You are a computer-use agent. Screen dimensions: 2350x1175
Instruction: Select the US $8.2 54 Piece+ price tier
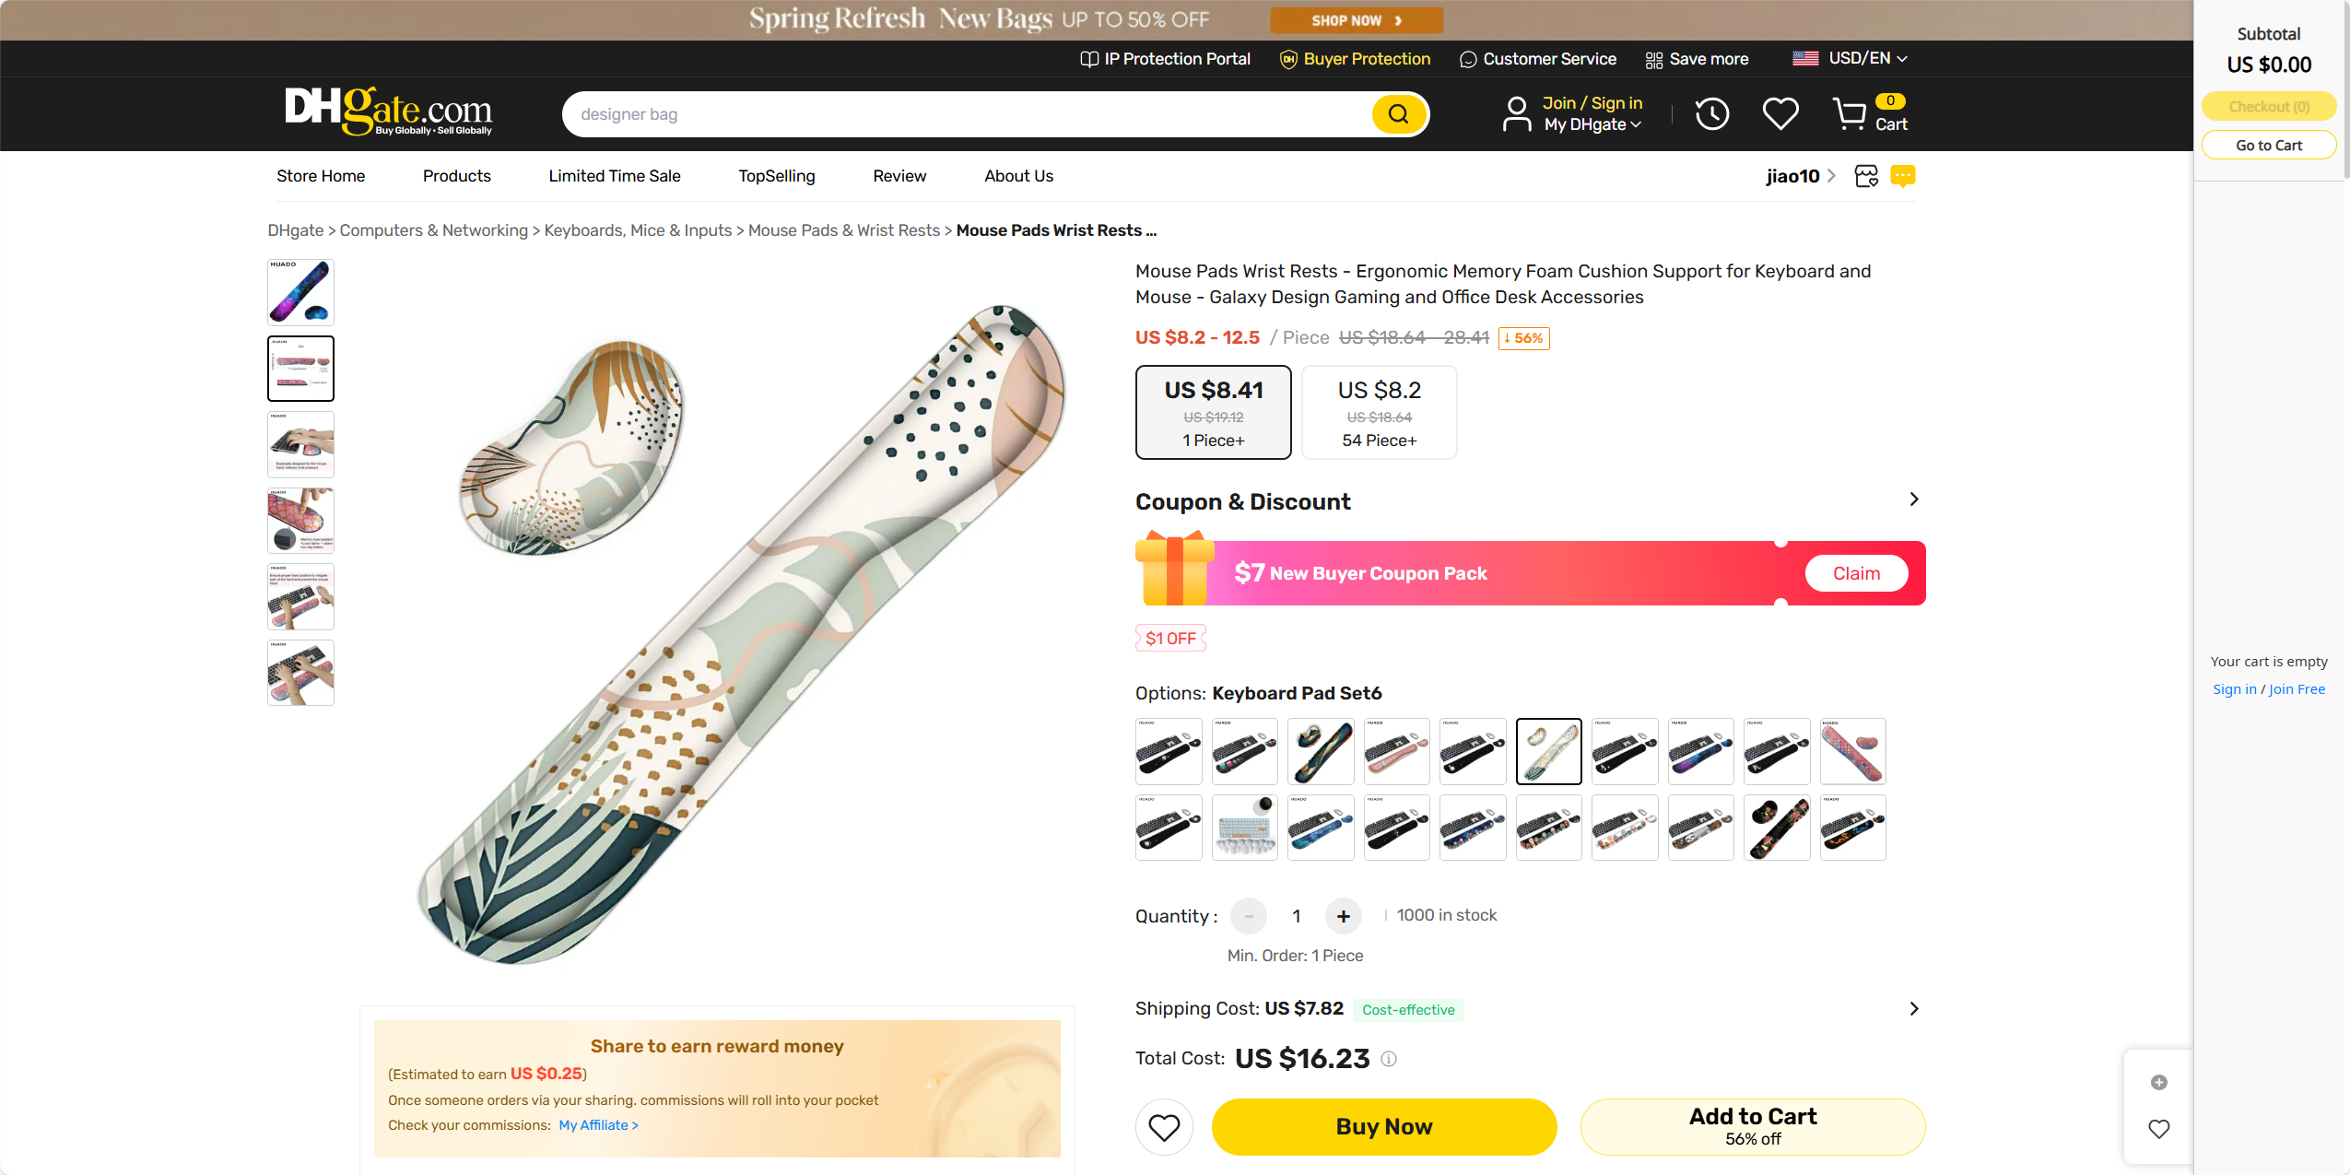(x=1379, y=413)
